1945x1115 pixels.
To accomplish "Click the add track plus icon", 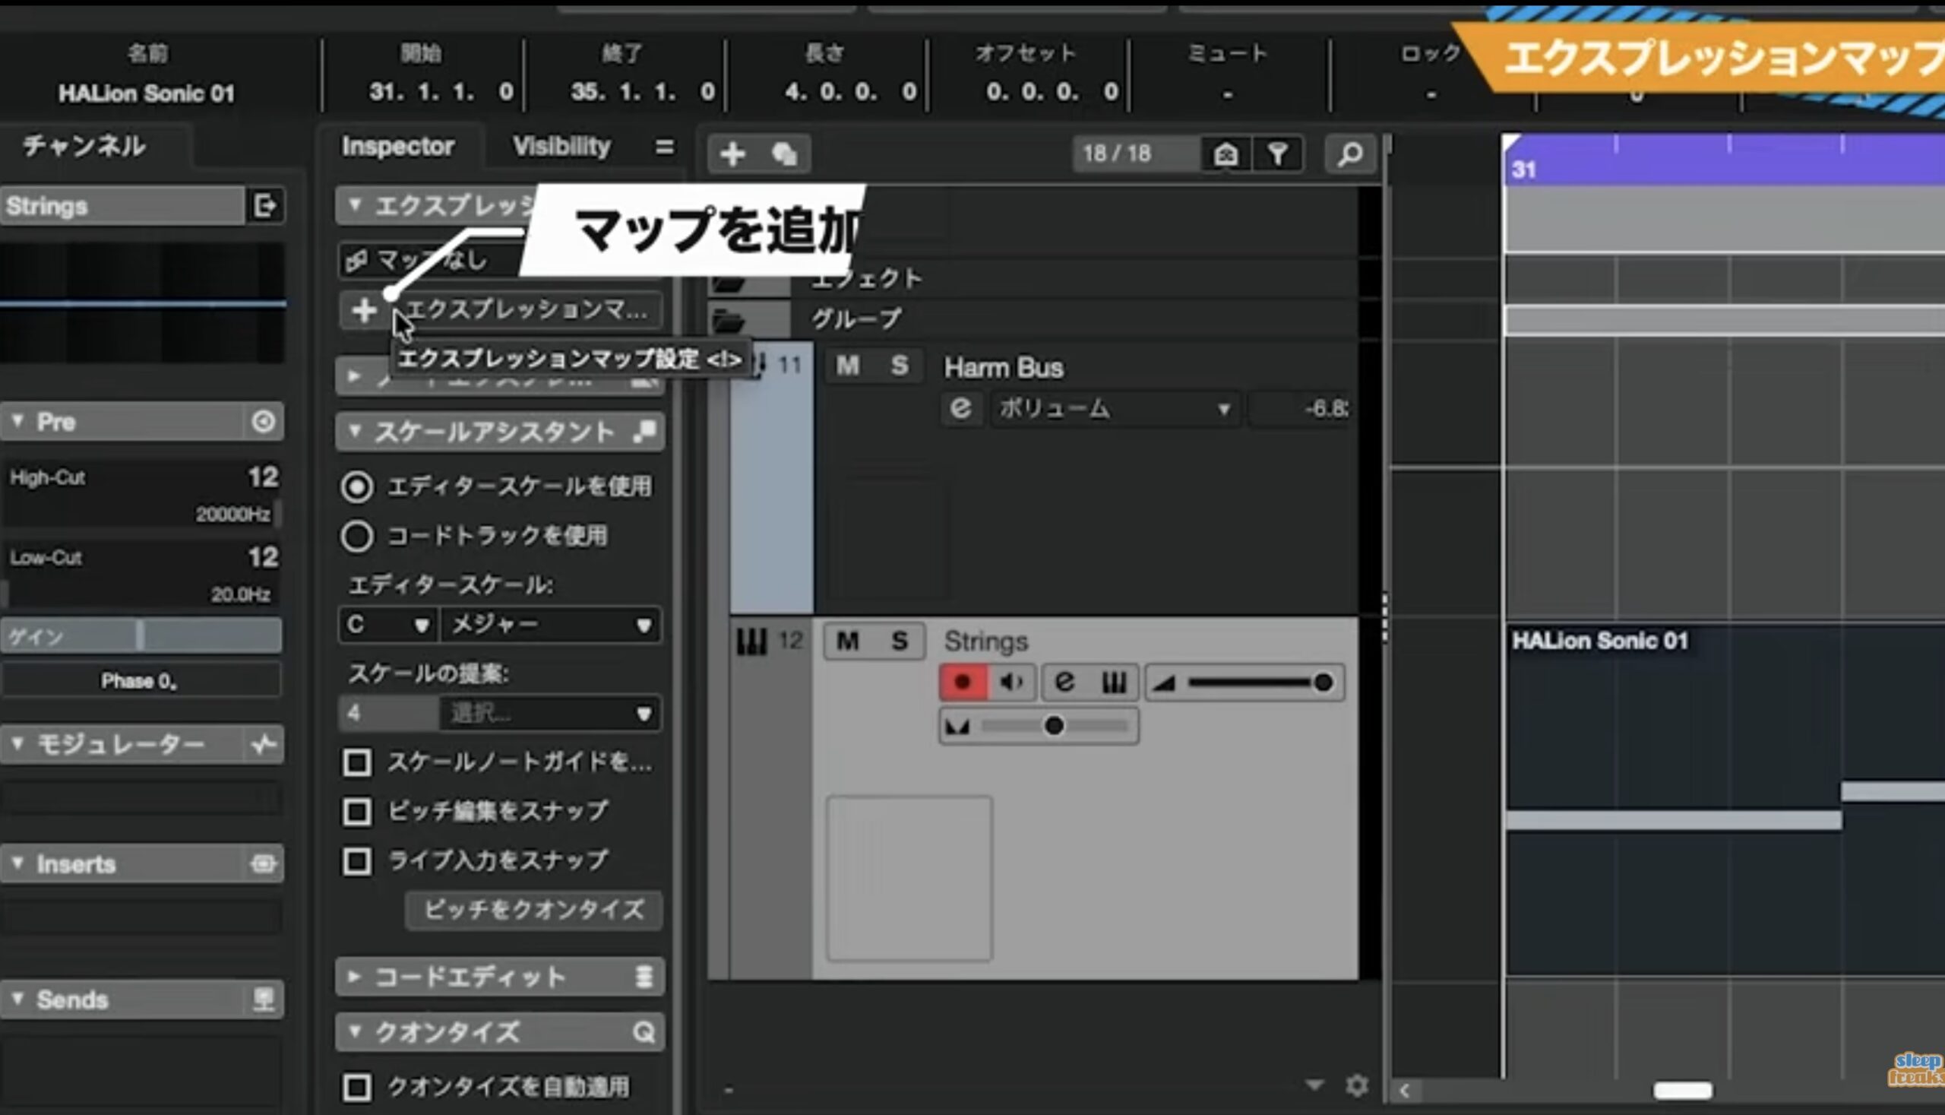I will pyautogui.click(x=732, y=154).
